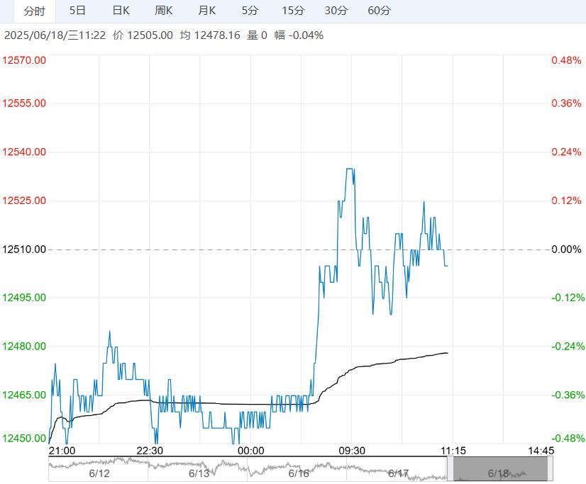Select the 5分 five-minute interval tab
This screenshot has height=484, width=586.
click(x=250, y=11)
